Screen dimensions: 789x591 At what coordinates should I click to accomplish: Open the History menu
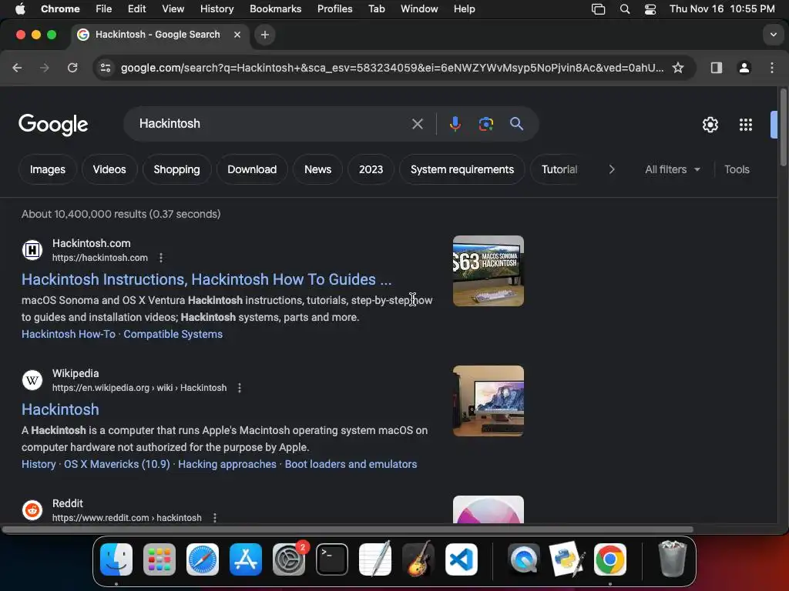pos(217,9)
